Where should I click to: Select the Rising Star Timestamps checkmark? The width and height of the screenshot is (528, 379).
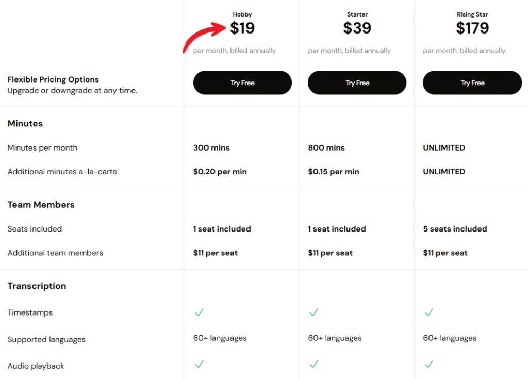click(429, 312)
